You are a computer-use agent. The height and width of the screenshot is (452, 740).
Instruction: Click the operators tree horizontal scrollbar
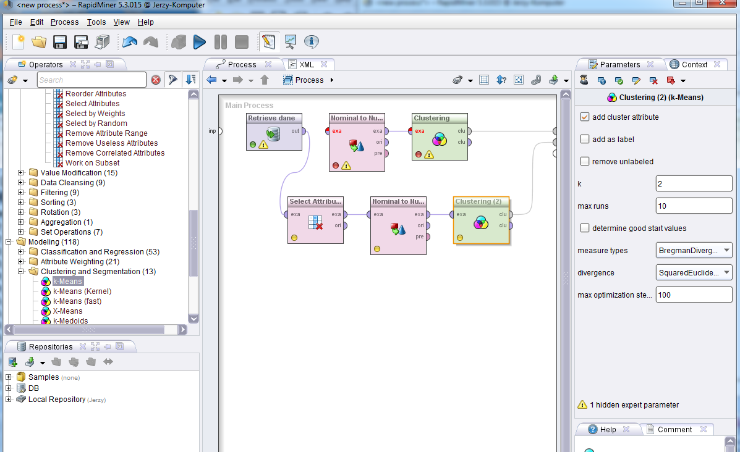pyautogui.click(x=90, y=330)
